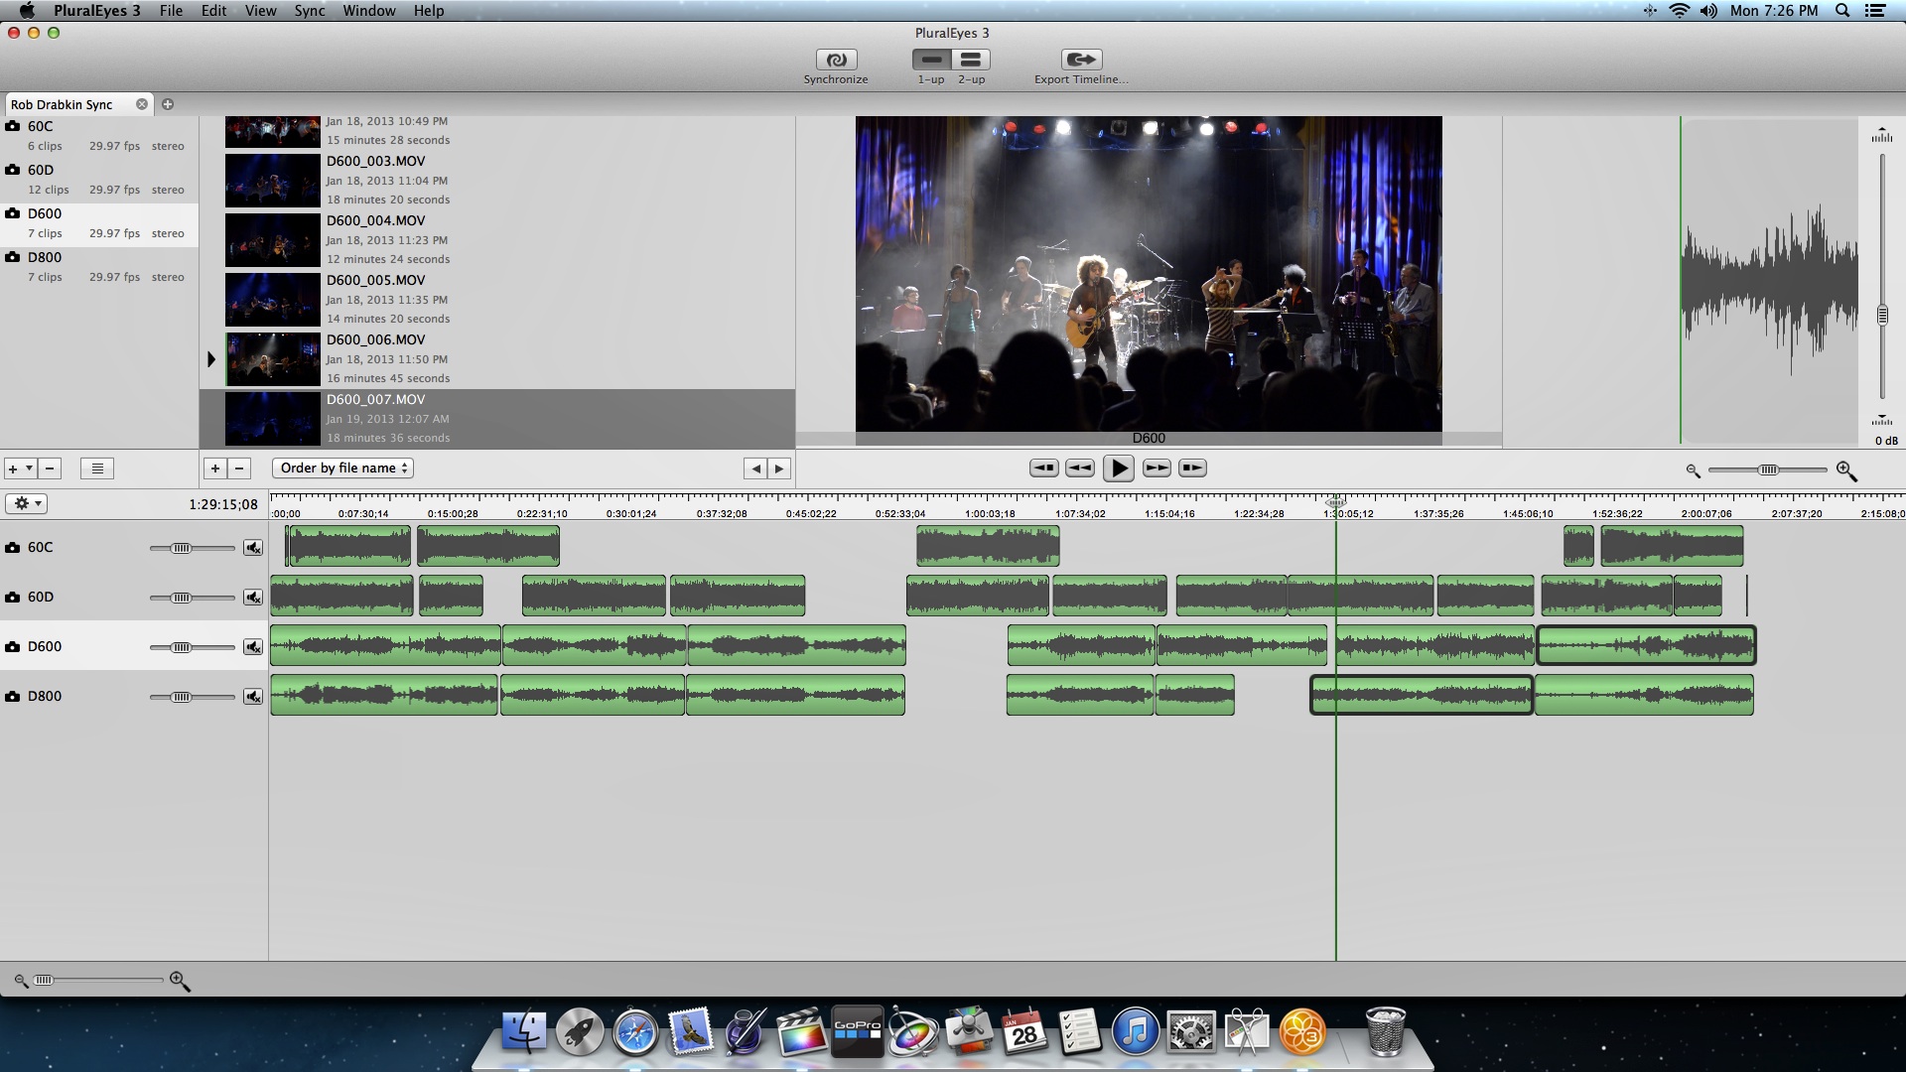This screenshot has width=1906, height=1072.
Task: Click the volume icon in menu bar
Action: [x=1708, y=10]
